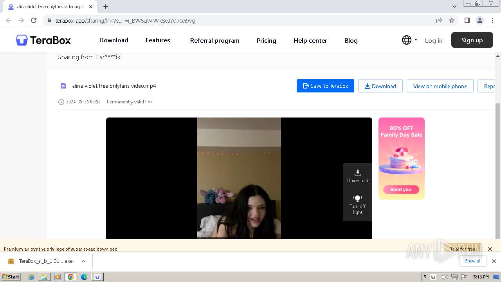Viewport: 501px width, 282px height.
Task: Open the Pricing page
Action: pyautogui.click(x=266, y=40)
